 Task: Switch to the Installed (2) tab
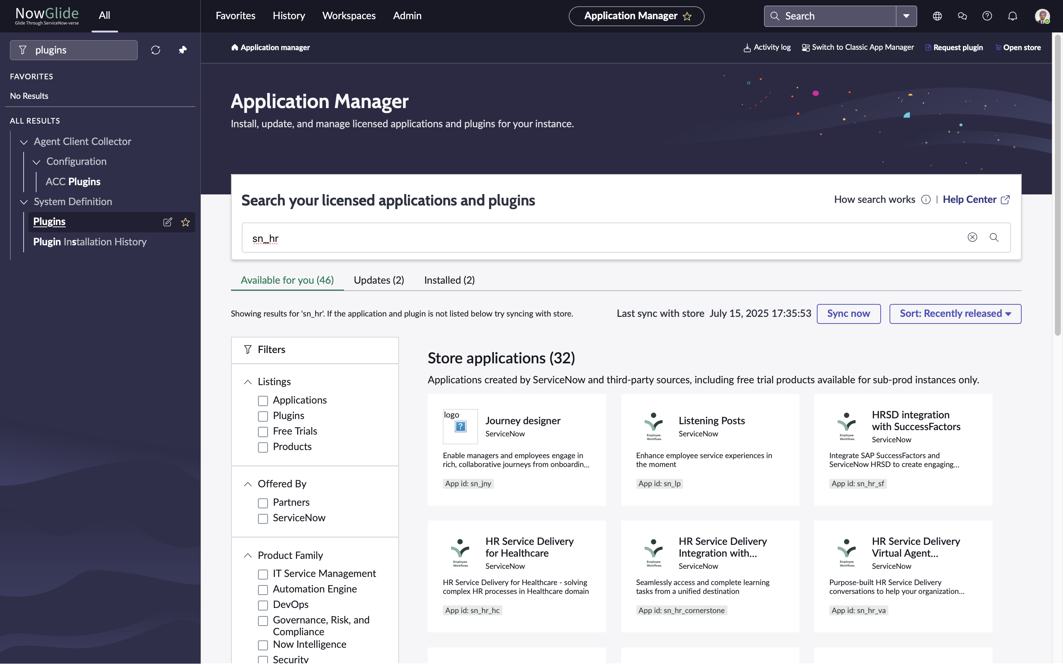point(449,280)
